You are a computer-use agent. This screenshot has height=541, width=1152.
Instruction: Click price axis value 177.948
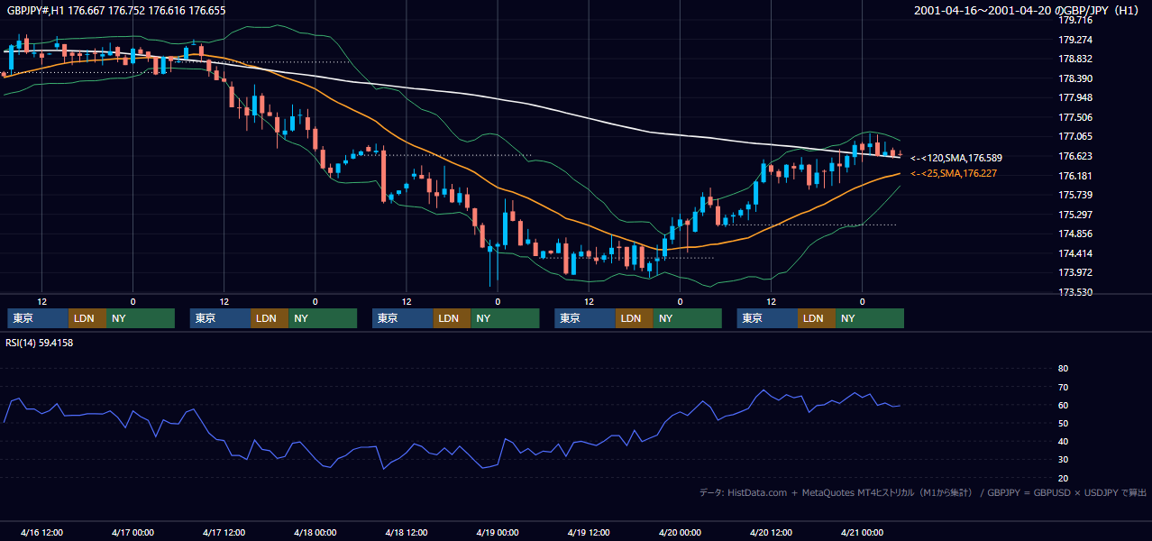click(x=1074, y=97)
